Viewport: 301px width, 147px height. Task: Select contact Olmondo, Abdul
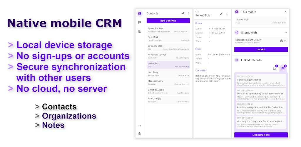[x=168, y=91]
